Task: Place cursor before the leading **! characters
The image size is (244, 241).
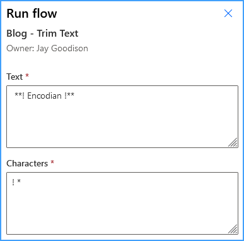Action: pyautogui.click(x=15, y=96)
